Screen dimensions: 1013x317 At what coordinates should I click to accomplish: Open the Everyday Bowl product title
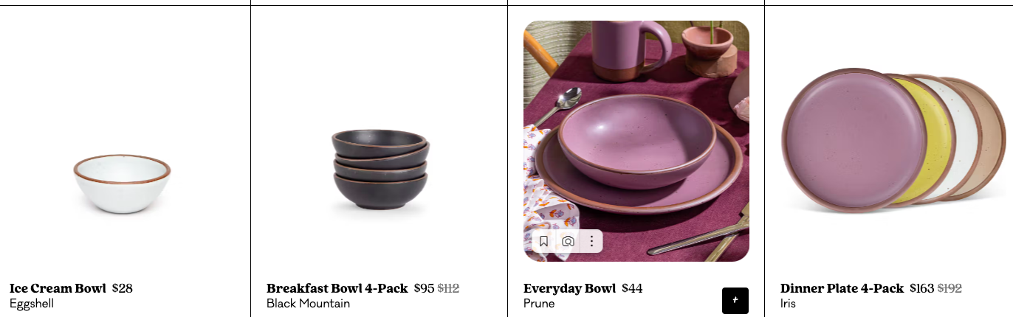[x=569, y=288]
